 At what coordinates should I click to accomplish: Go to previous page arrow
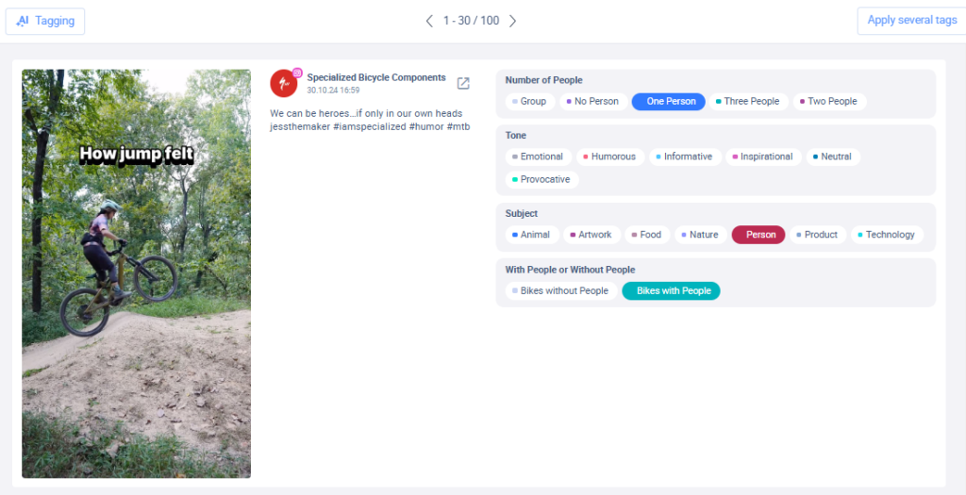[429, 21]
